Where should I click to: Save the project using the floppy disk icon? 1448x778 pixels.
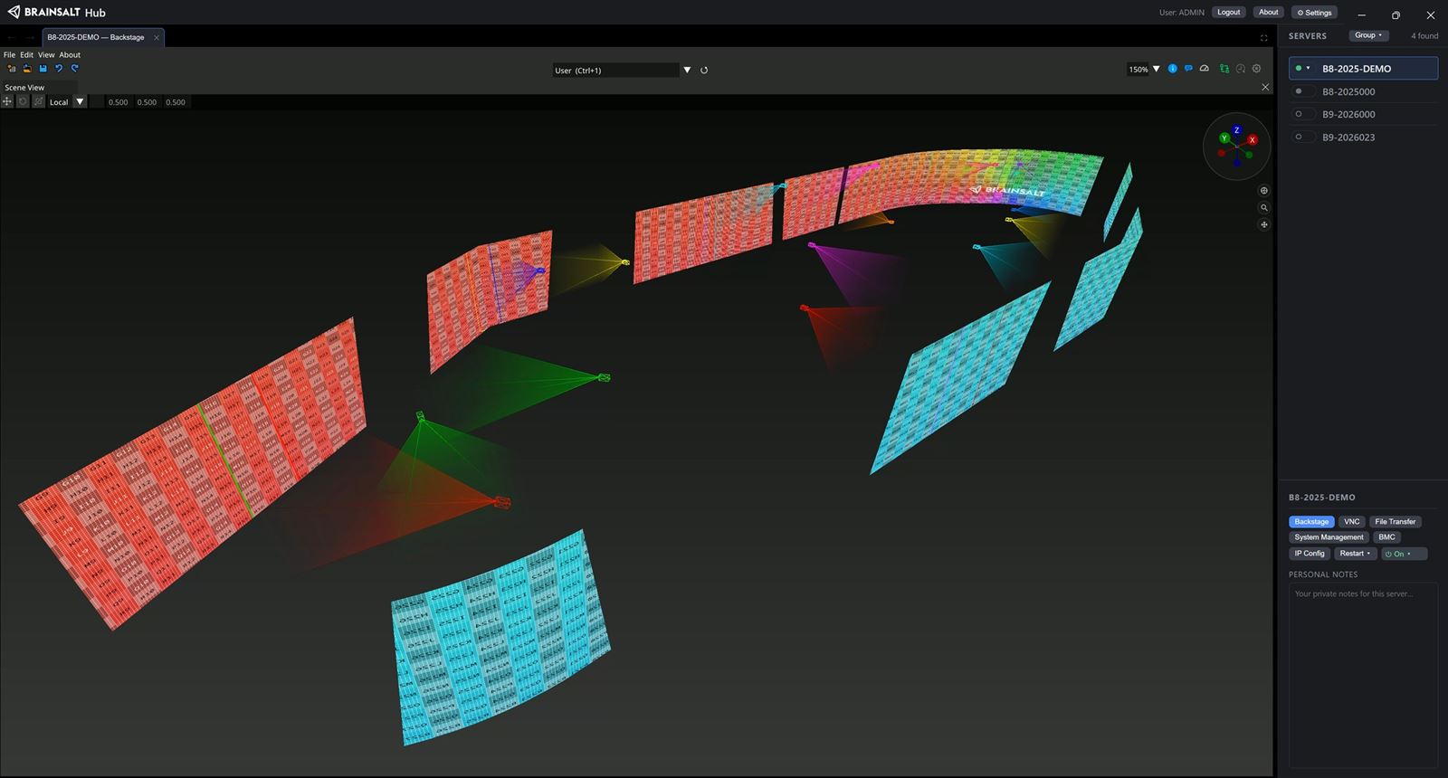[43, 69]
